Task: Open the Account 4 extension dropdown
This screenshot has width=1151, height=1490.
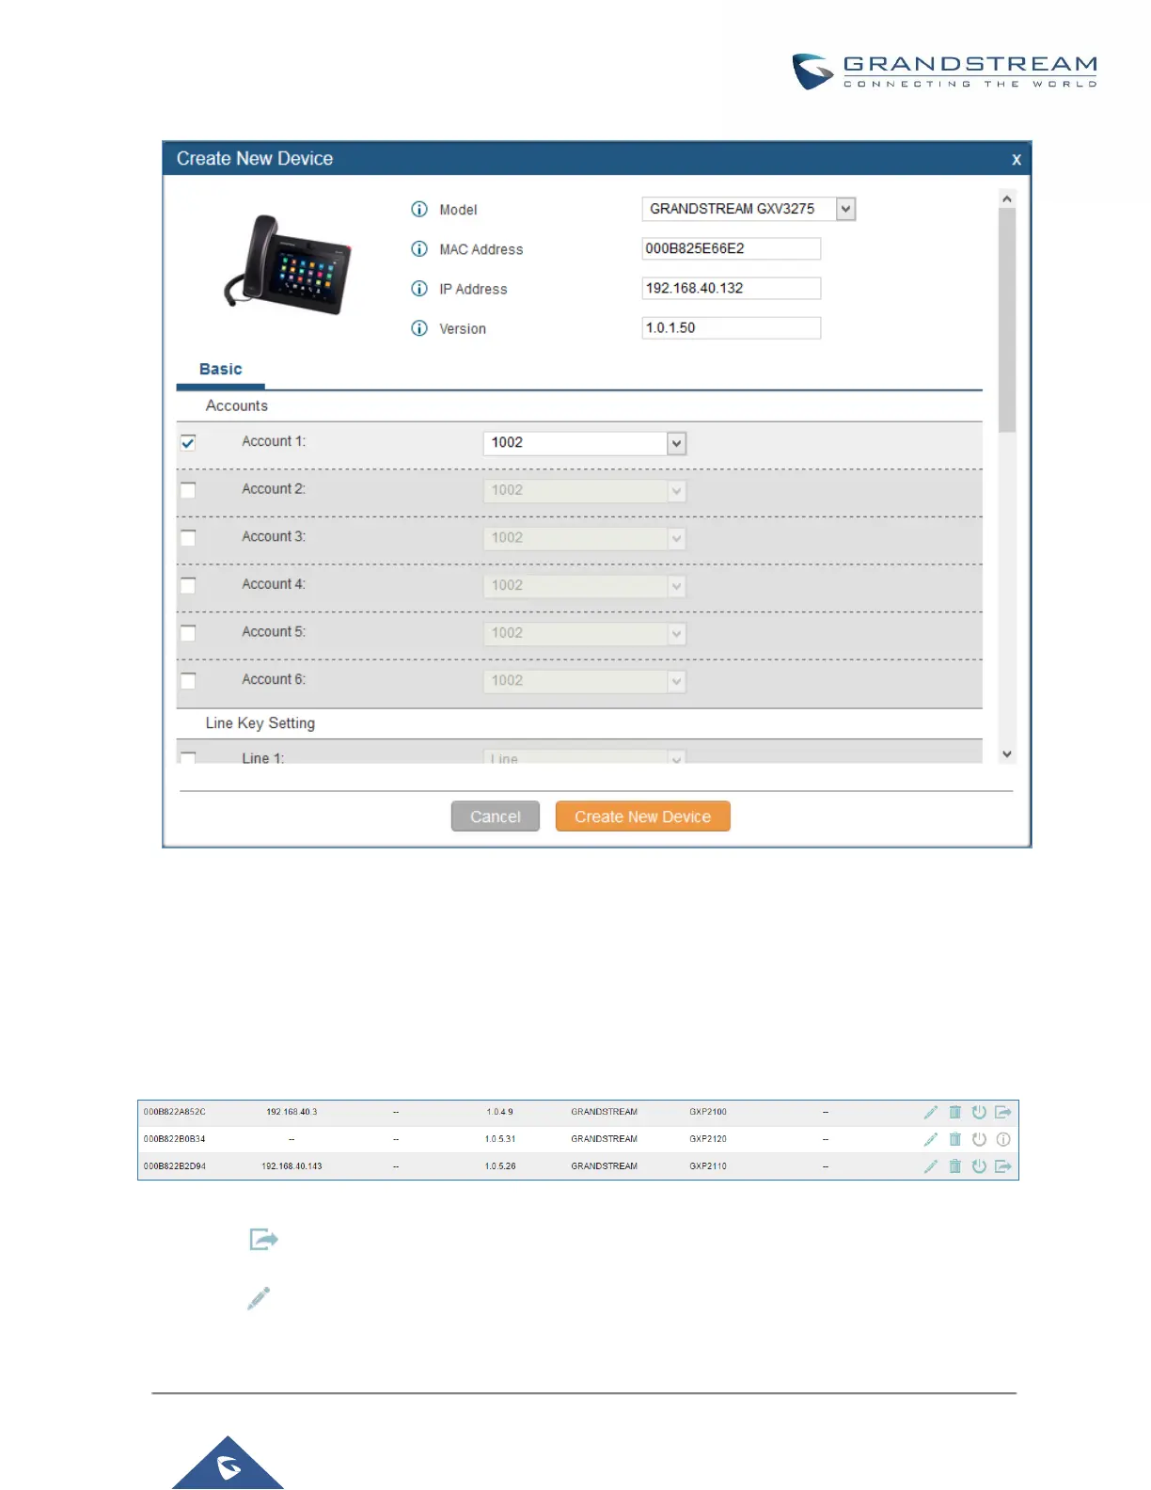Action: pos(585,585)
